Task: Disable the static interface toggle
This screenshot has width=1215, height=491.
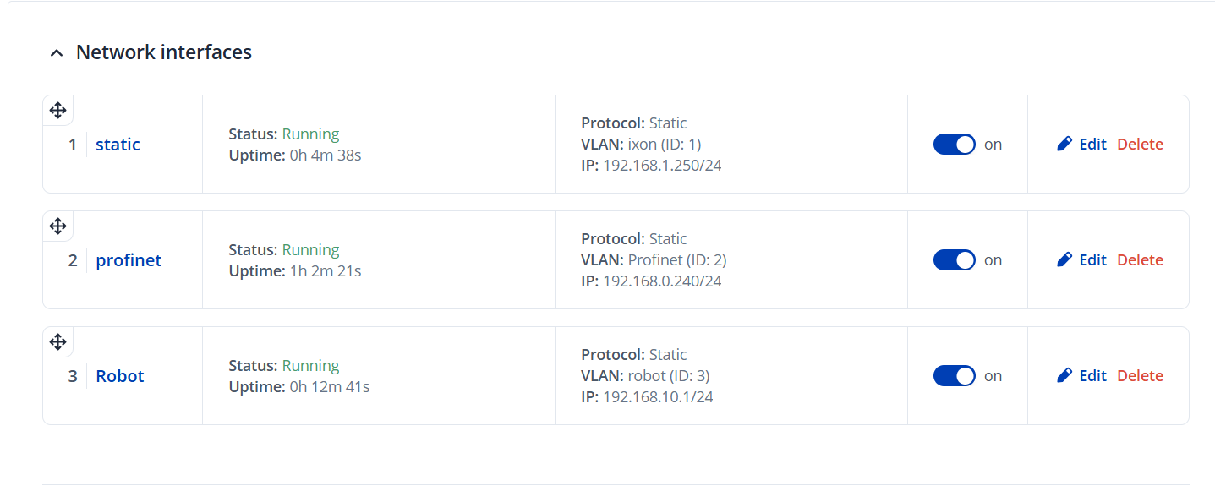Action: point(954,145)
